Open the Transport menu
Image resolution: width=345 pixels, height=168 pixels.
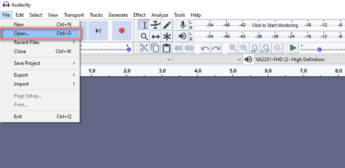(x=74, y=15)
